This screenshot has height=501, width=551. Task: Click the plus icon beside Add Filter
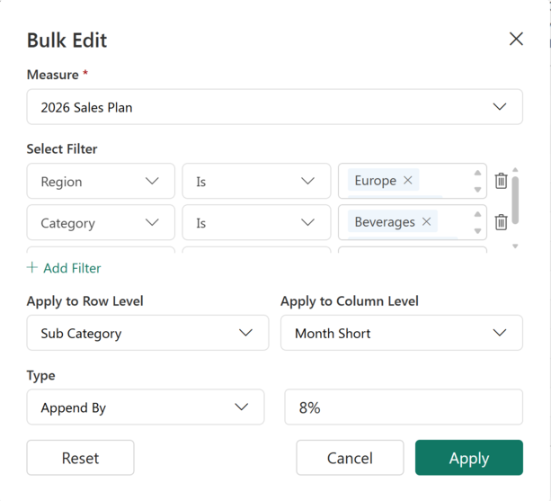32,267
